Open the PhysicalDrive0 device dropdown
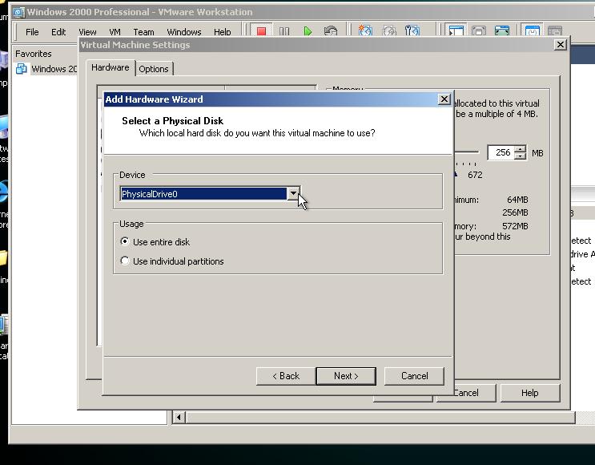 (294, 193)
